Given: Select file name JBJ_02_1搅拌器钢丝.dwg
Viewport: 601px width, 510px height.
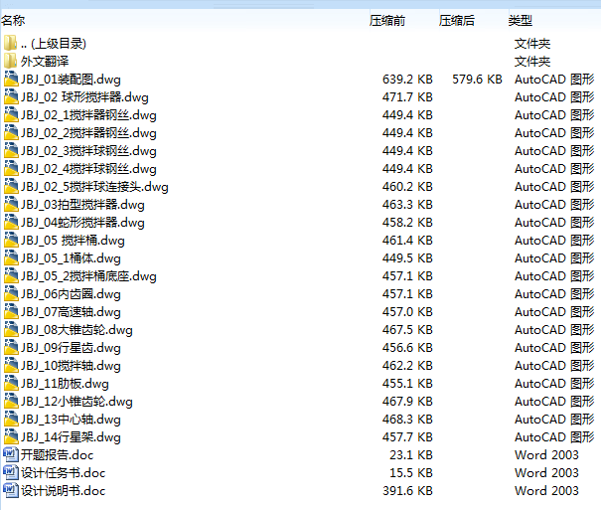Looking at the screenshot, I should (x=88, y=115).
